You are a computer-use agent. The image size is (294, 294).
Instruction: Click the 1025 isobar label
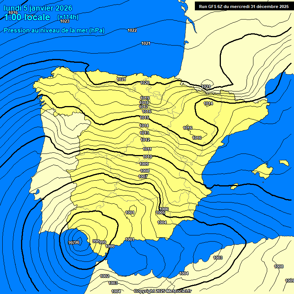coord(13,13)
